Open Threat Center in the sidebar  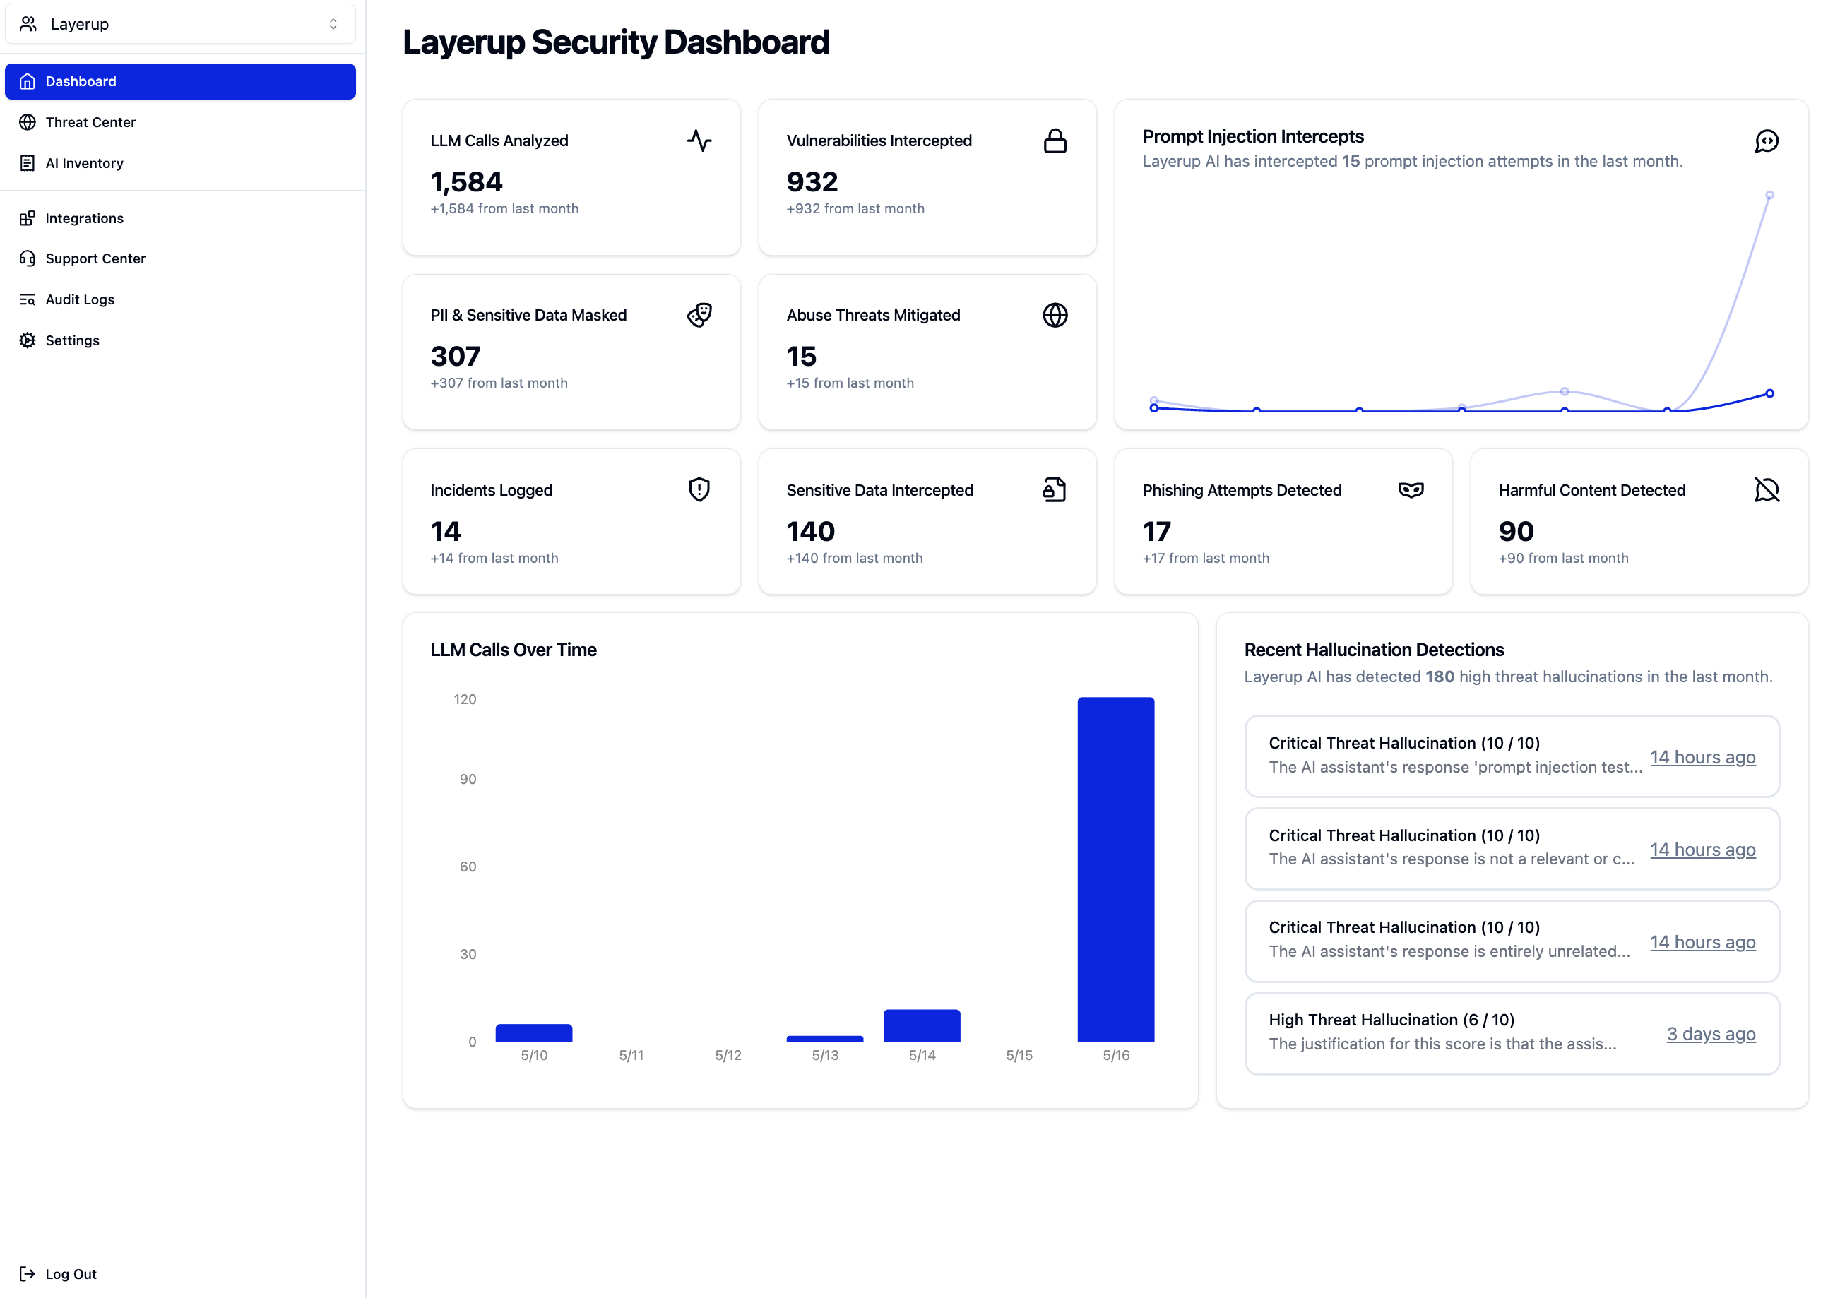(90, 122)
